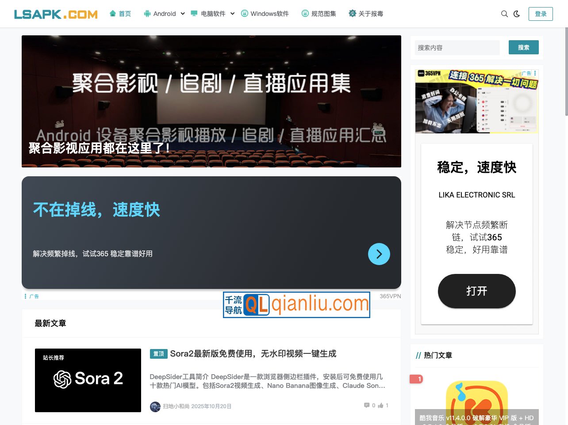
Task: Click the home icon beside 首页
Action: click(x=113, y=14)
